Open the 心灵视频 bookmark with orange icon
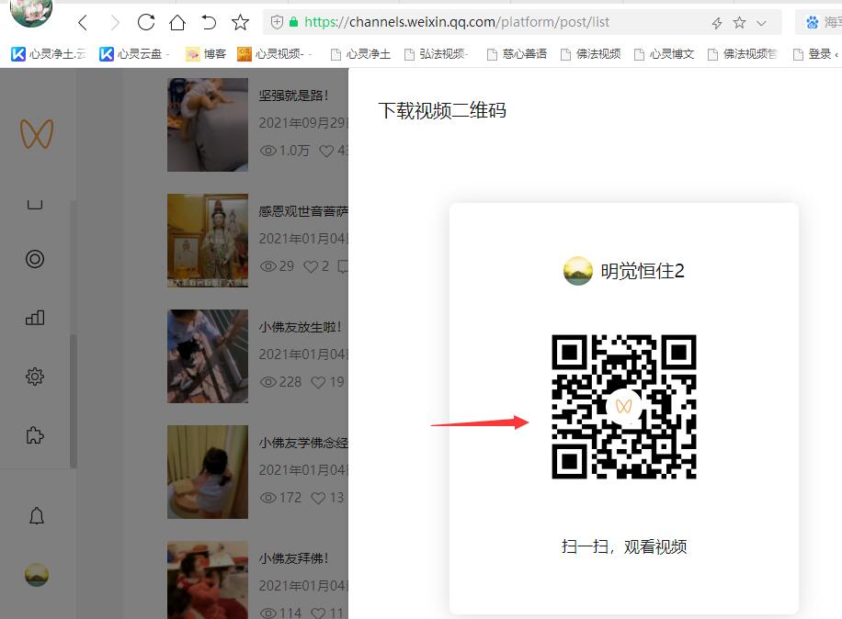The width and height of the screenshot is (842, 619). 274,53
